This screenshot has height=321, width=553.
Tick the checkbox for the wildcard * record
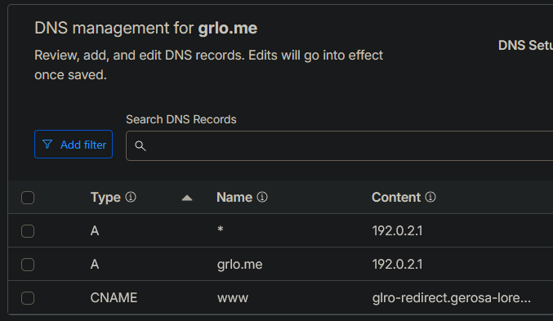coord(28,231)
